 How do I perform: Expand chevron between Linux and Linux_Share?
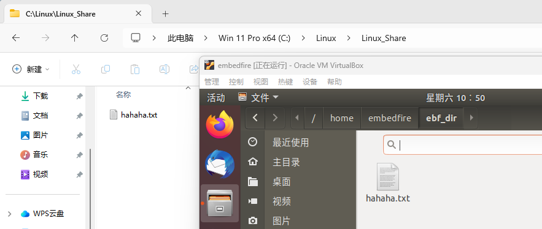(x=349, y=38)
